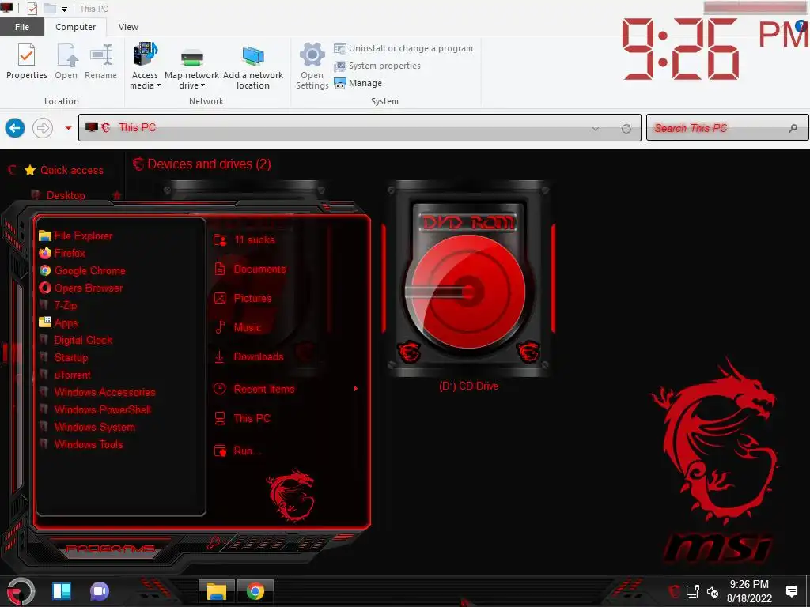This screenshot has width=810, height=607.
Task: Open Access media ribbon option
Action: [x=146, y=66]
